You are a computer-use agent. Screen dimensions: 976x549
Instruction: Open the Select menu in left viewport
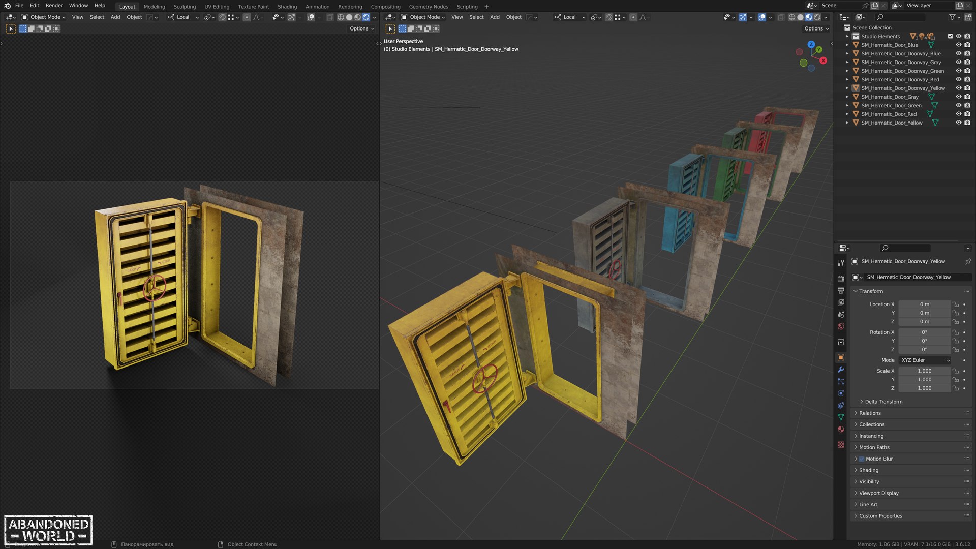[x=97, y=17]
